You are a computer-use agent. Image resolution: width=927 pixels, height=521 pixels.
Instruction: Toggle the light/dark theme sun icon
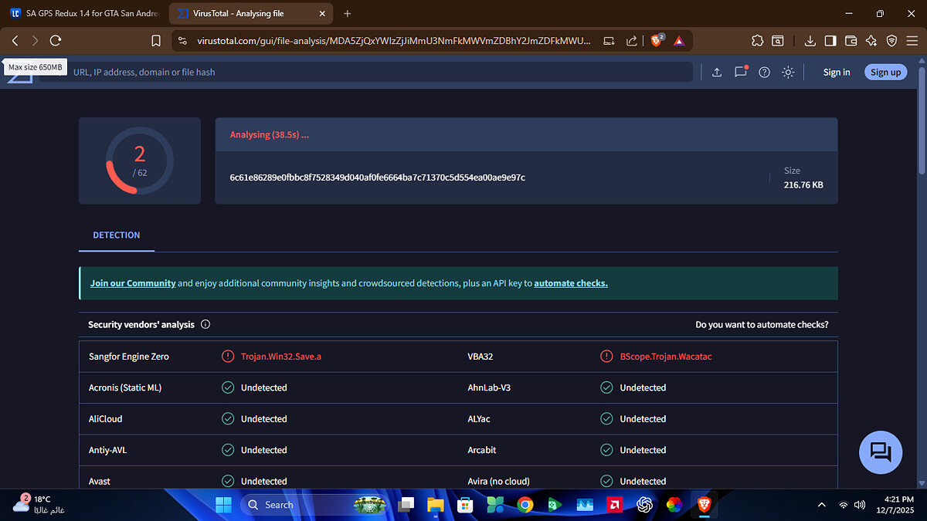pyautogui.click(x=788, y=72)
